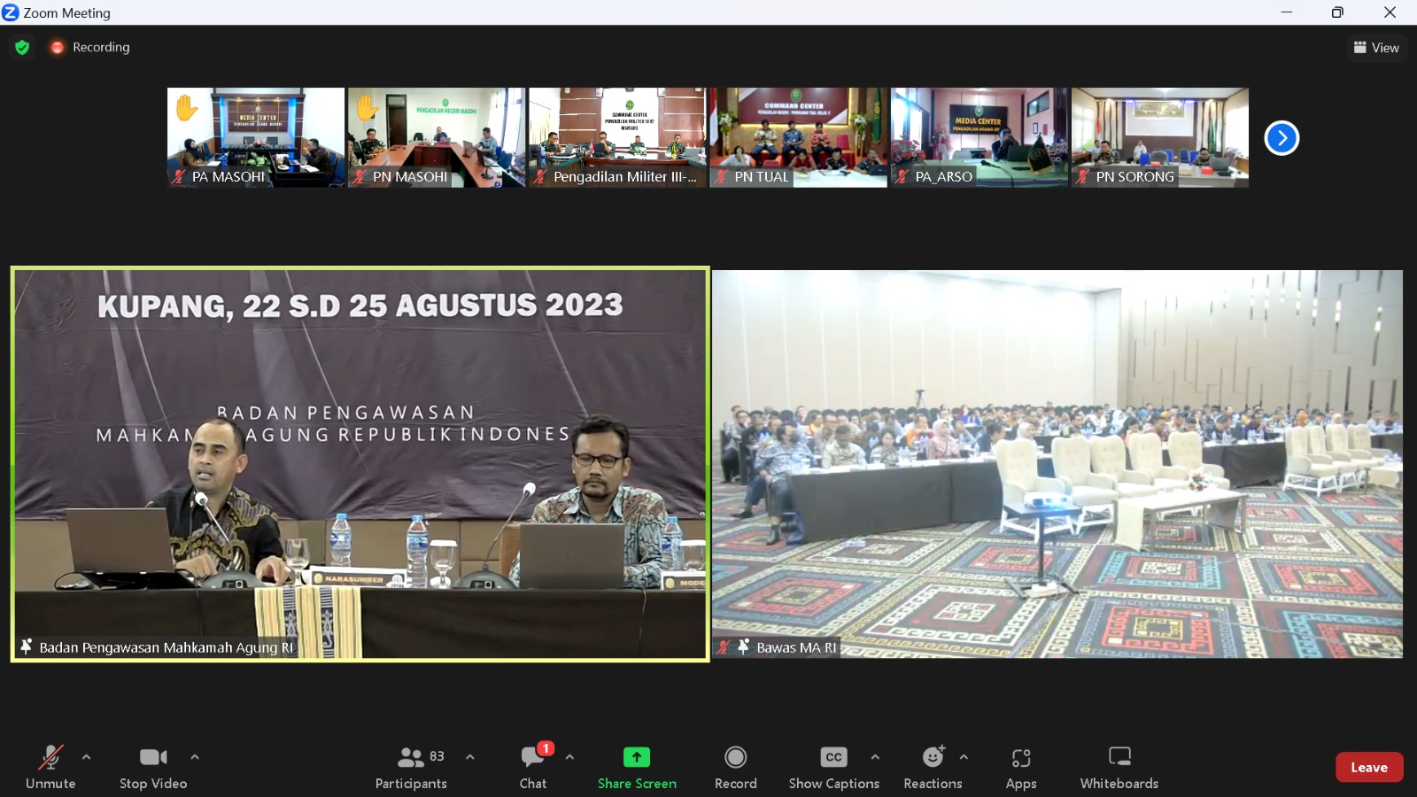
Task: Expand audio options arrow next to Unmute
Action: point(86,757)
